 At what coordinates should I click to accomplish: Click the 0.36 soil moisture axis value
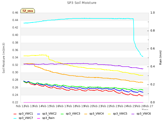point(15,50)
